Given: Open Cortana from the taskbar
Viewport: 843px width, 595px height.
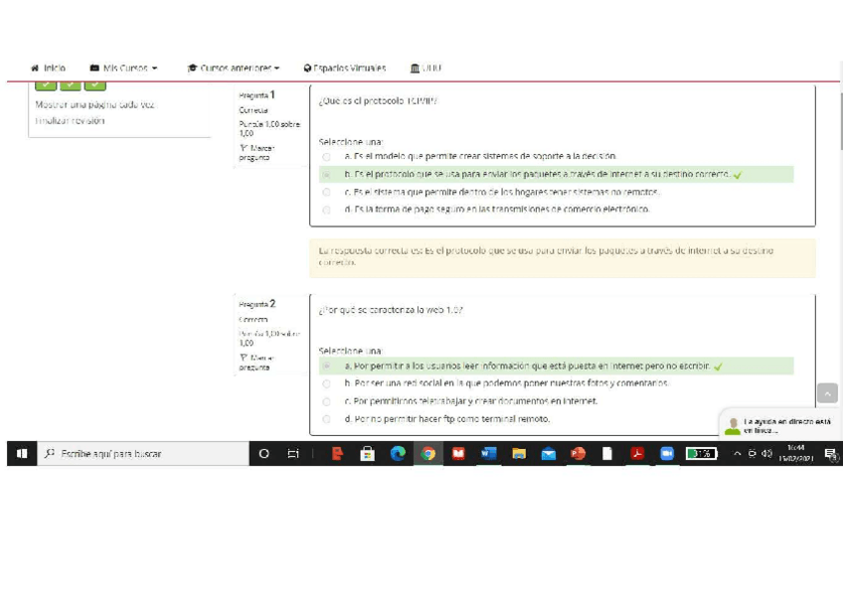Looking at the screenshot, I should (x=264, y=454).
